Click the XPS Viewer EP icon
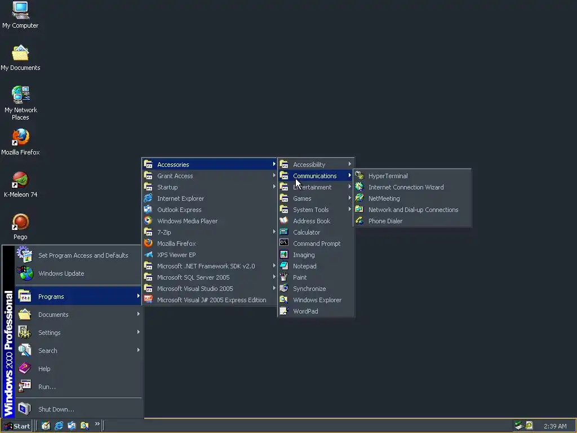577x433 pixels. [148, 254]
